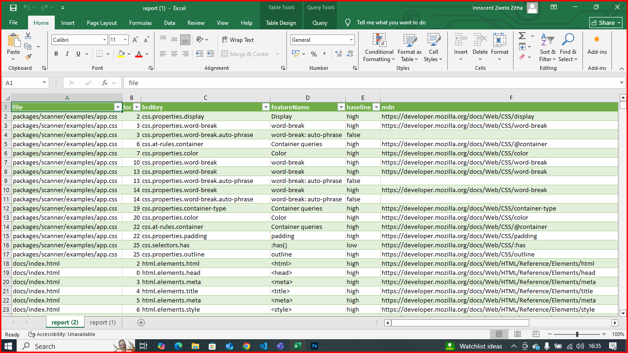This screenshot has width=628, height=353.
Task: Click the Percent Style icon
Action: pyautogui.click(x=314, y=54)
